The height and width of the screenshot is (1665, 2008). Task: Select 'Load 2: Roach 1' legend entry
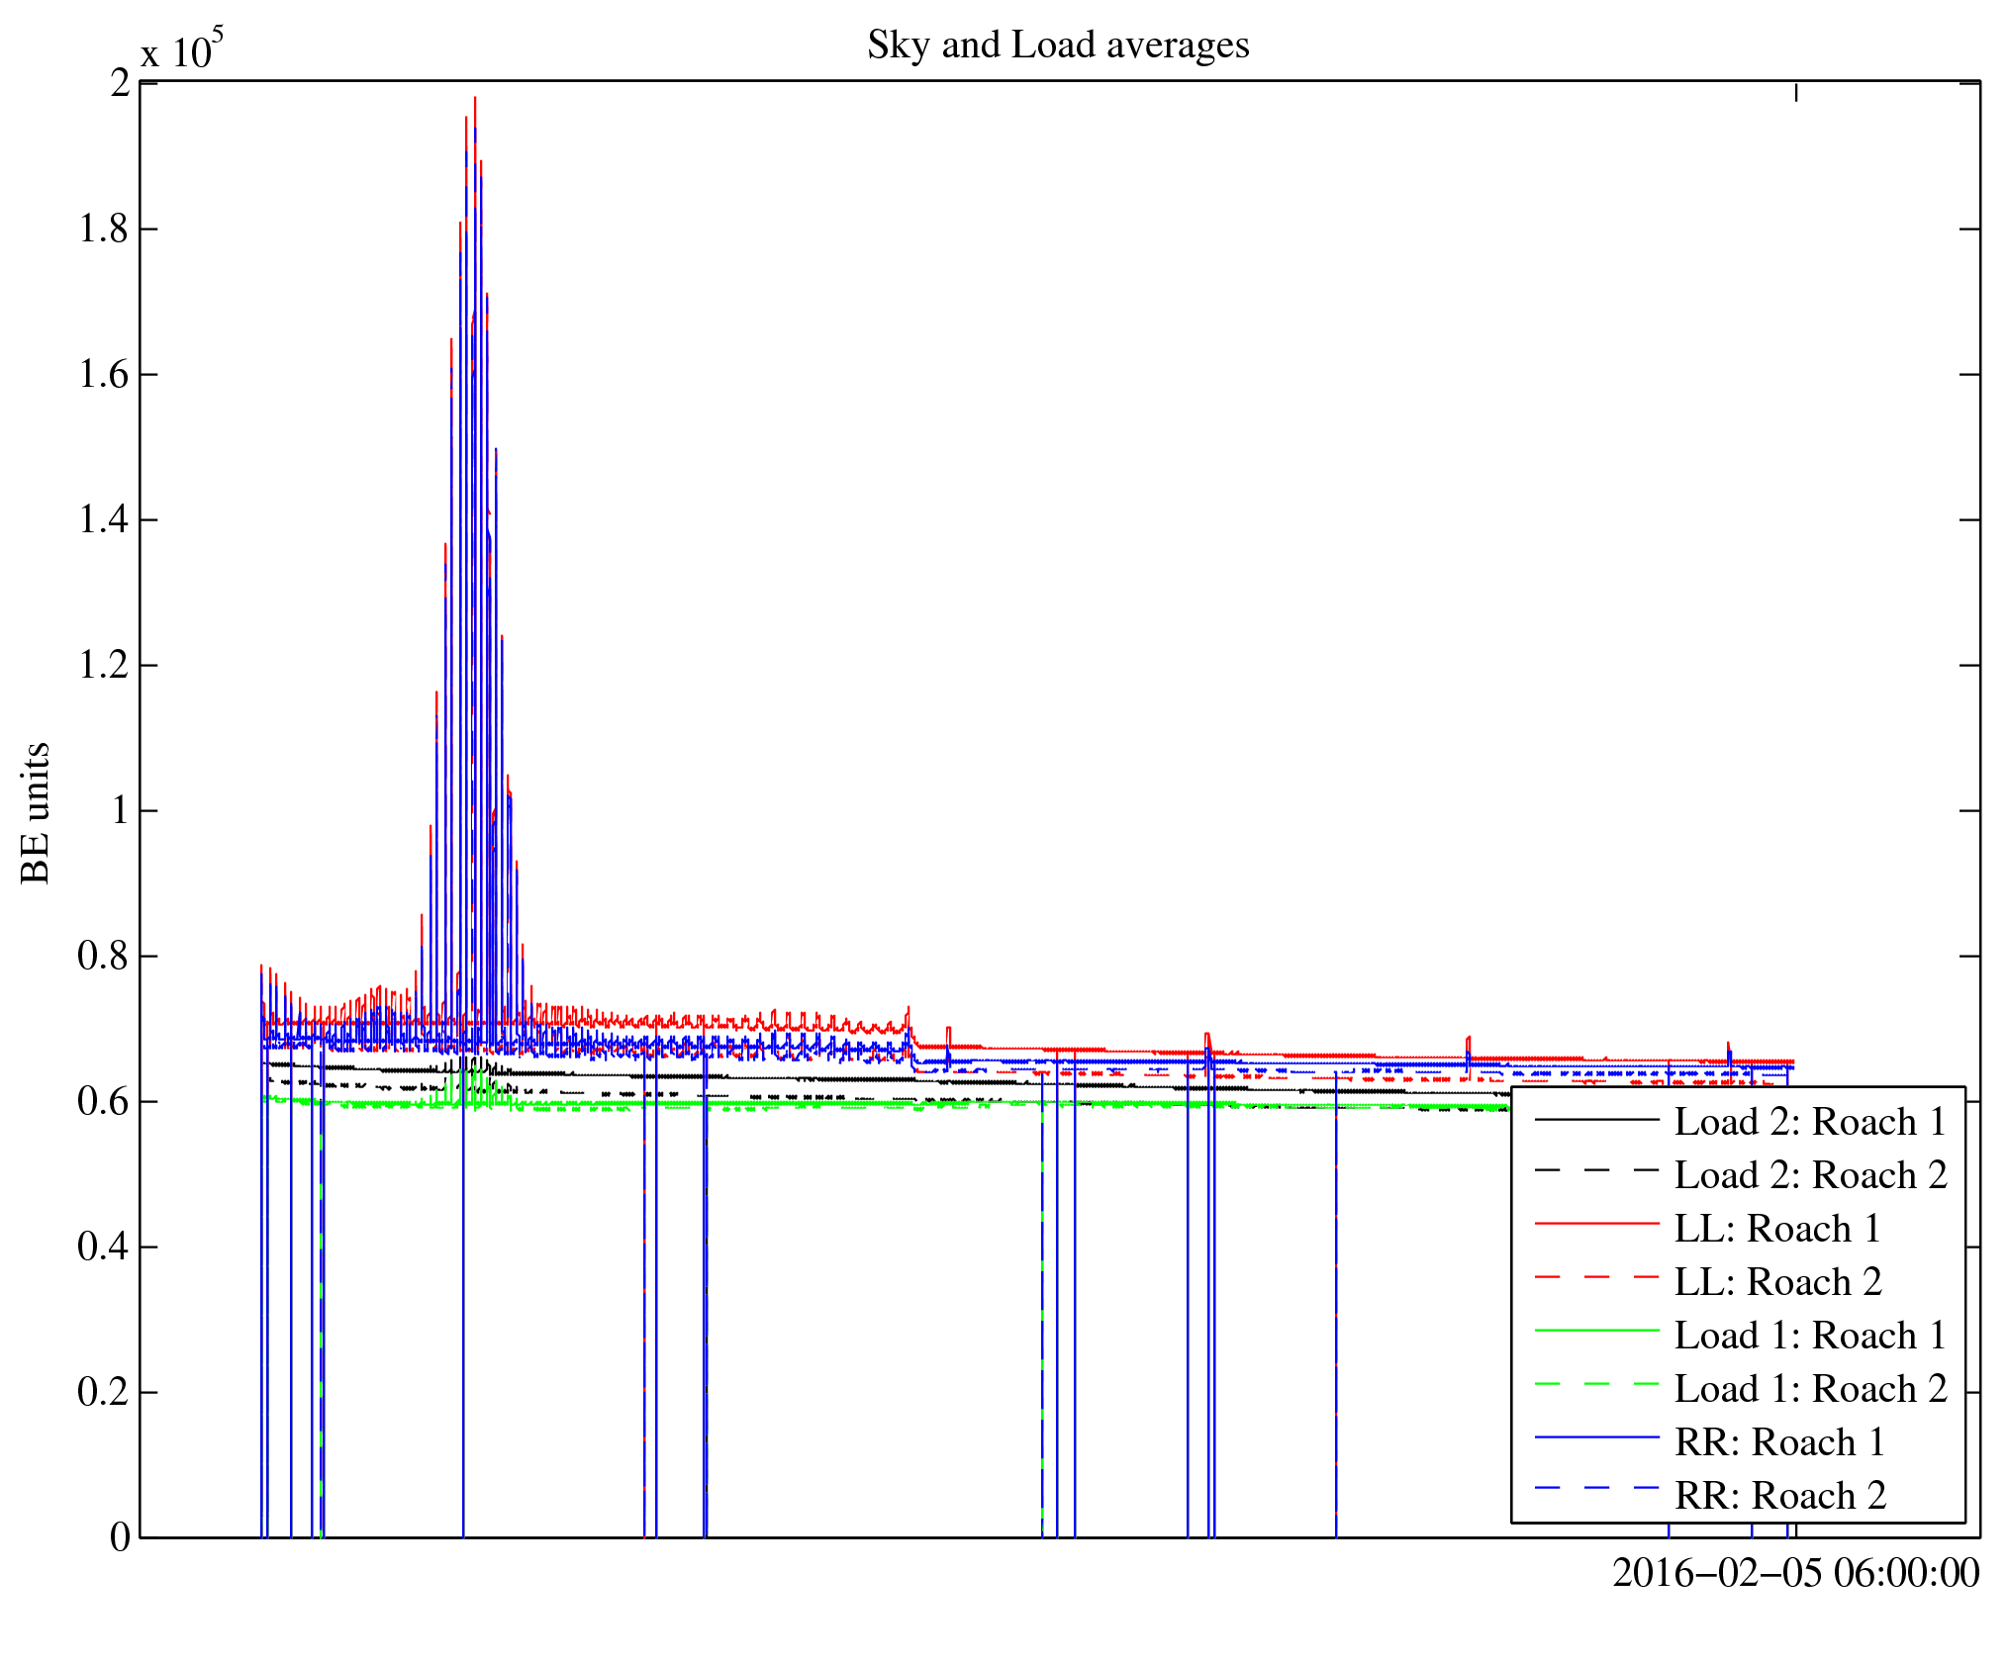[x=1810, y=1122]
